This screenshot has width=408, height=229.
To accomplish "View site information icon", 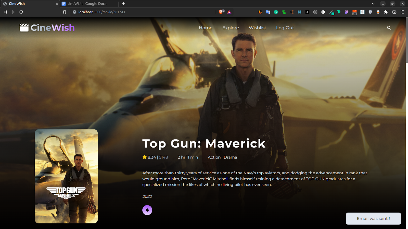I will [x=74, y=12].
